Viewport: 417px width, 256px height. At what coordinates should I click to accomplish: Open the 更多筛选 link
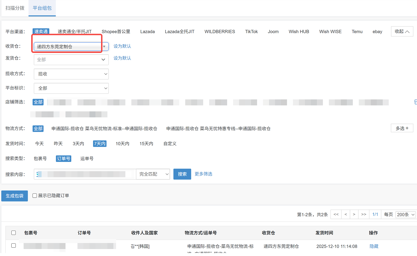[x=203, y=174]
